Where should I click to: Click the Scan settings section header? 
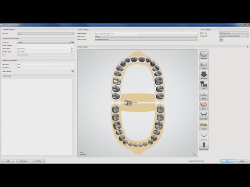tap(206, 30)
